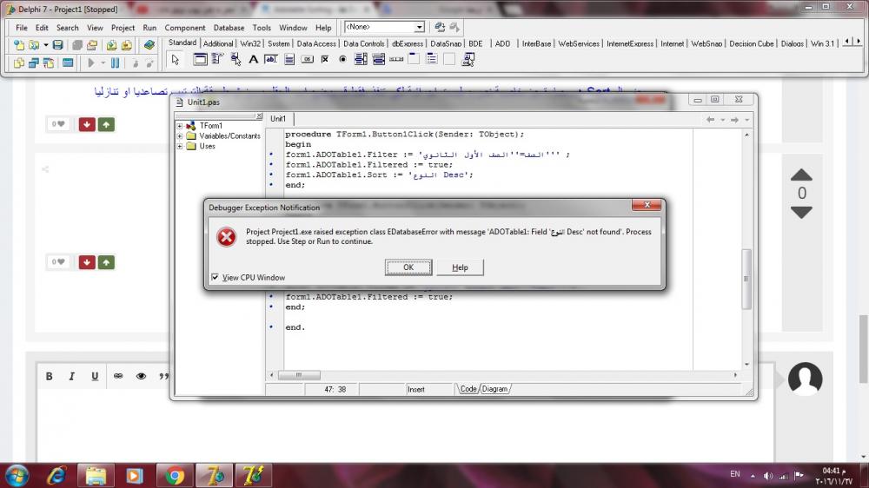Switch to the Diagram editor view tab
869x488 pixels.
tap(494, 389)
